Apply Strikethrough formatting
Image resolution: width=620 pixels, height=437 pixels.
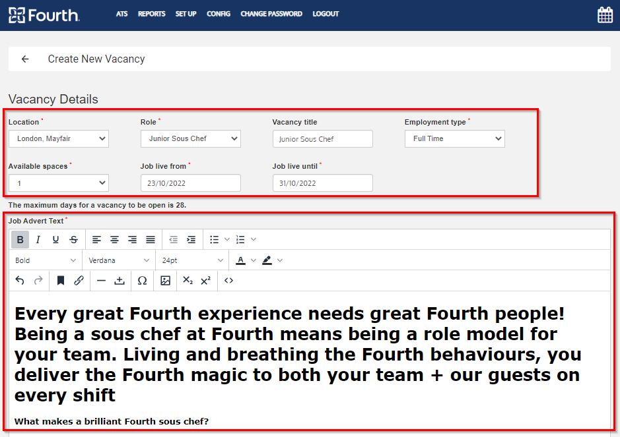(73, 240)
